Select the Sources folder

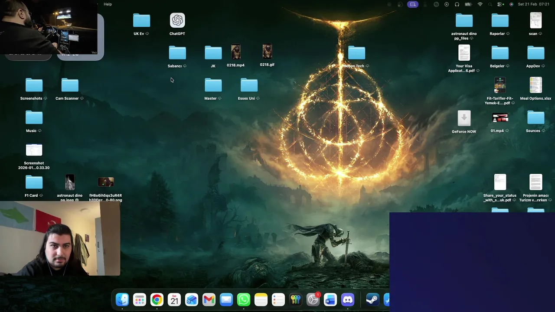536,117
